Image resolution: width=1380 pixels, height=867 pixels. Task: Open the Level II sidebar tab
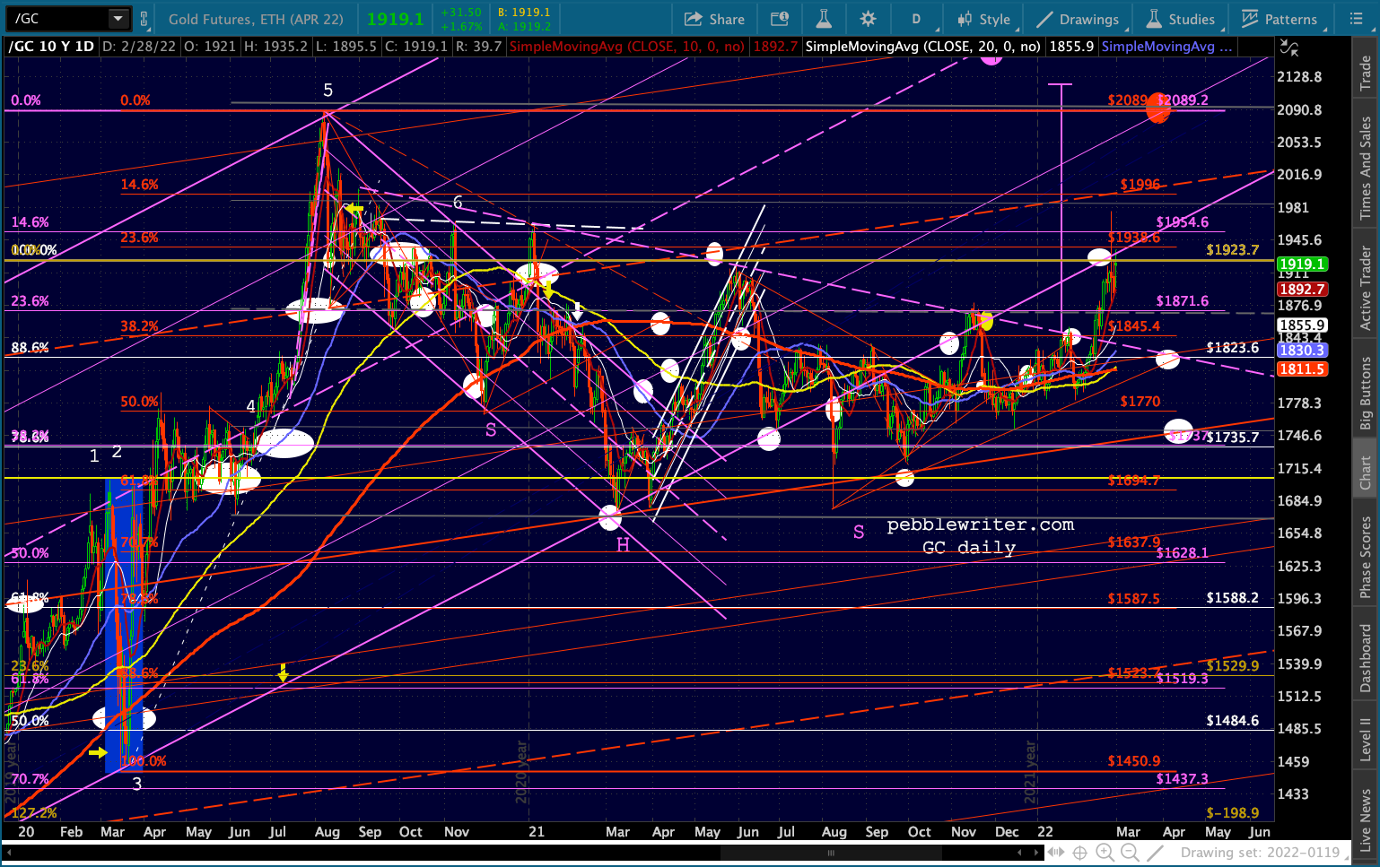click(x=1366, y=740)
